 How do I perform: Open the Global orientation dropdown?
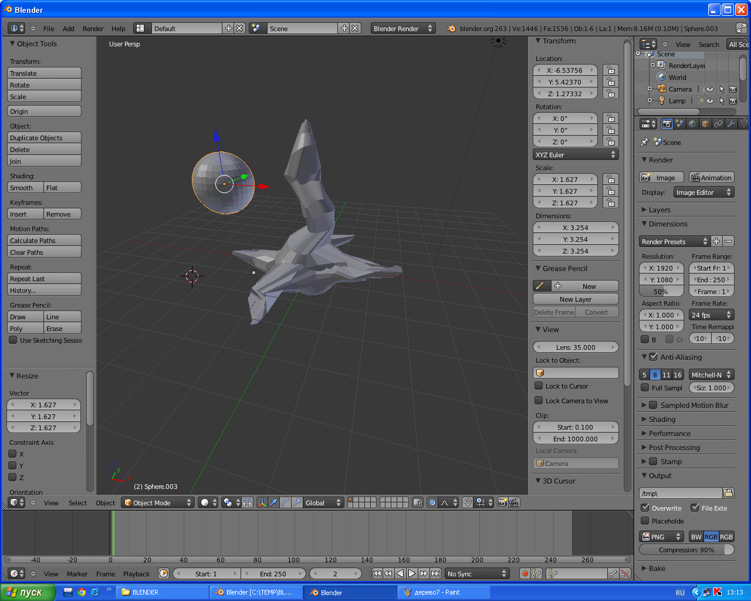pyautogui.click(x=323, y=502)
